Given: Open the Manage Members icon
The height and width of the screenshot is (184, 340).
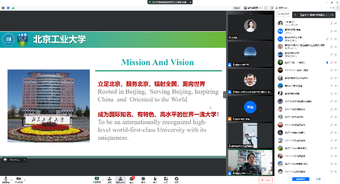Looking at the screenshot, I should (120, 179).
